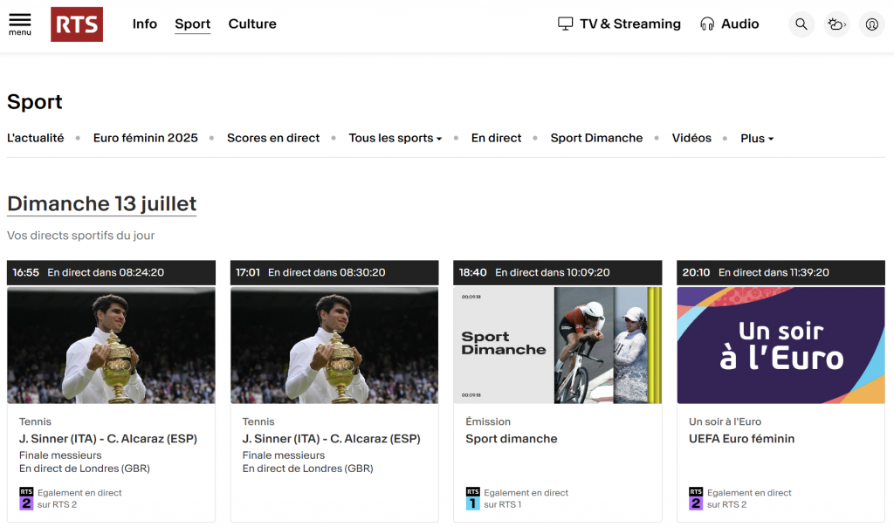Screen dimensions: 894x527
Task: Open the Audio section link
Action: pyautogui.click(x=740, y=24)
